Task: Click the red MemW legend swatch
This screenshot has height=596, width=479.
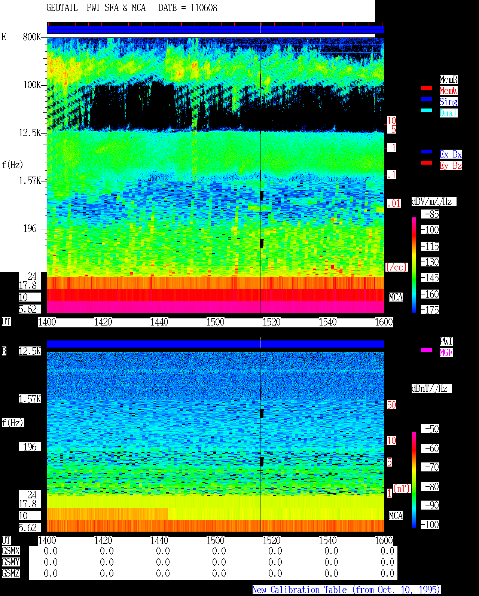Action: click(427, 88)
